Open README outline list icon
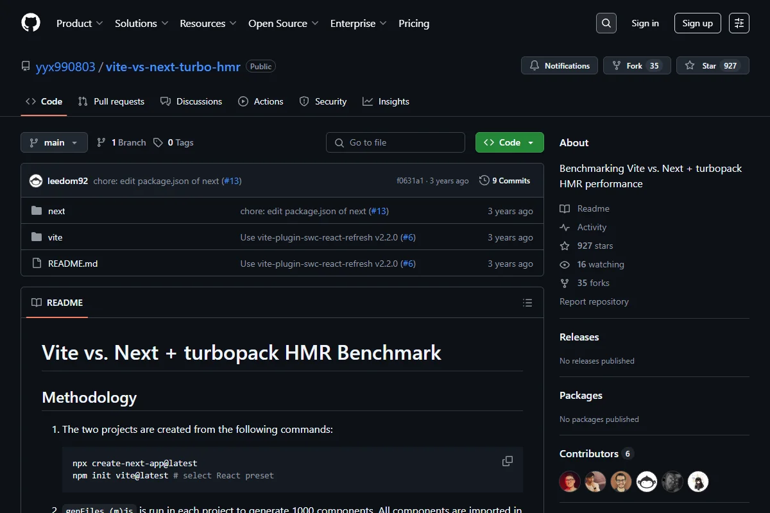 point(527,303)
